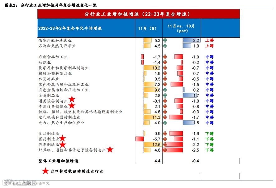Click the red star after 计算机、通信和其他电子设备制造业
Viewport: 276px width, 188px height.
coord(110,149)
